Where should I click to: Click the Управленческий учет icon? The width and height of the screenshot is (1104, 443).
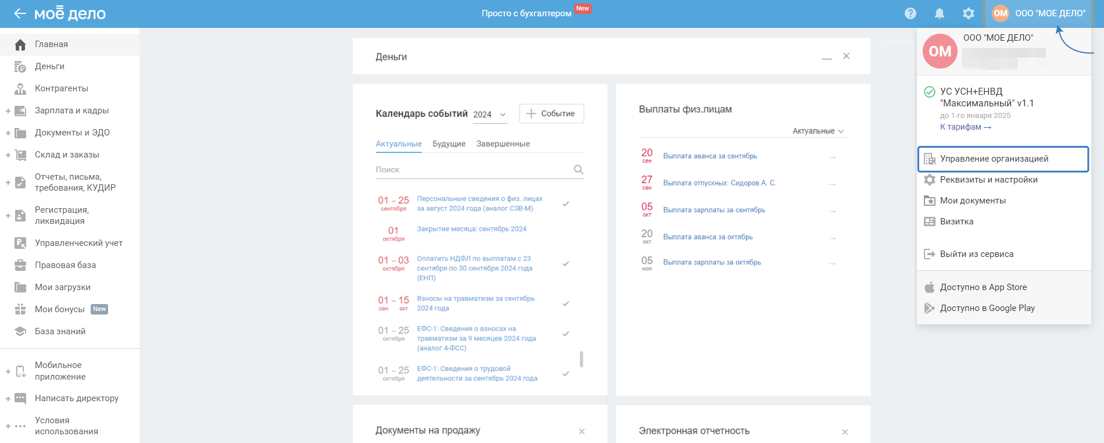coord(20,244)
